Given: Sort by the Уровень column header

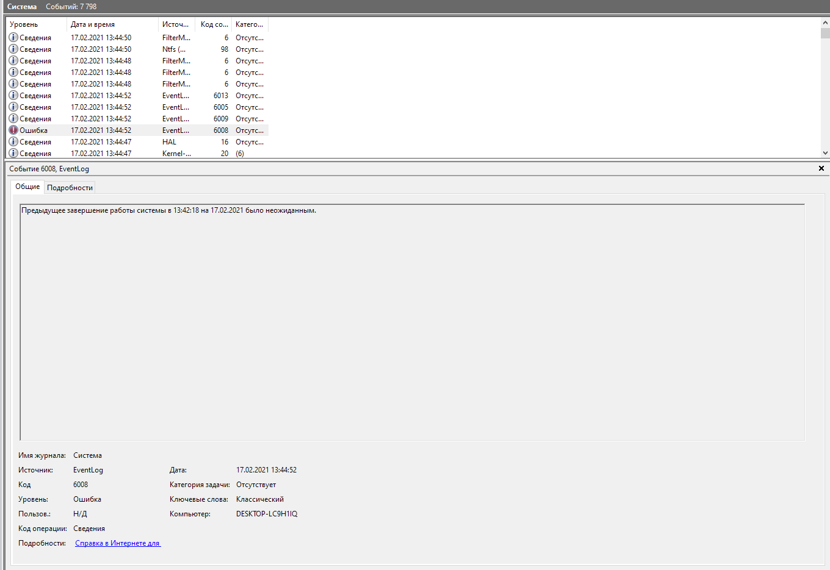Looking at the screenshot, I should pos(36,24).
